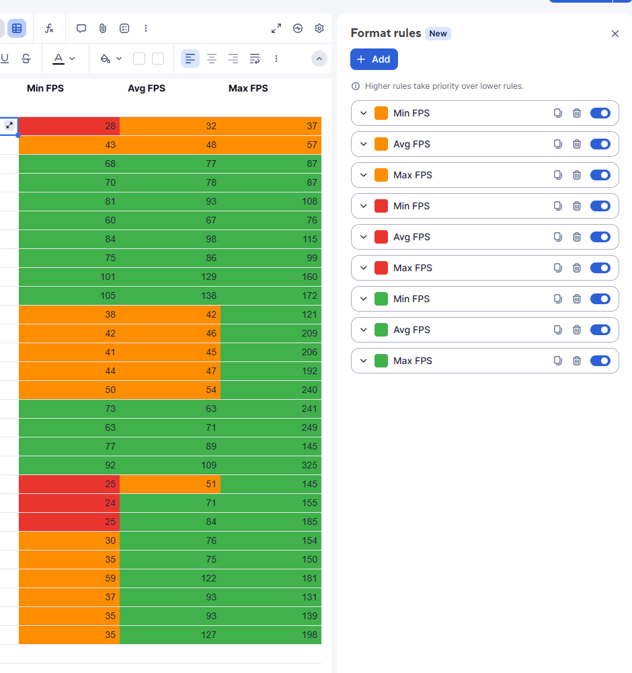
Task: Open the top toolbar's three-dot more menu
Action: [146, 28]
